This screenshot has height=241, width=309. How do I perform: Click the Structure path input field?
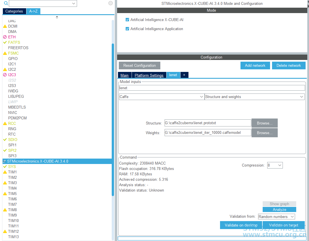pyautogui.click(x=208, y=123)
